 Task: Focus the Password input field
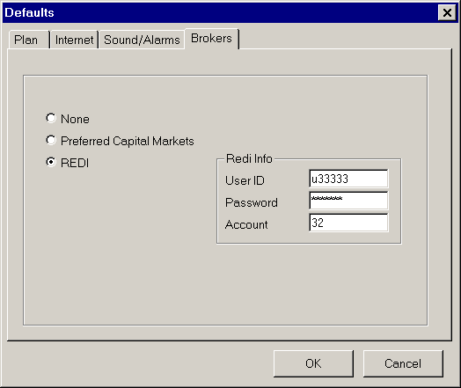click(348, 201)
